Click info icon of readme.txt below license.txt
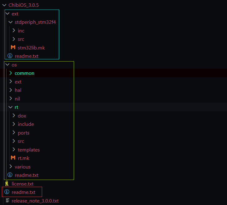 click(7, 192)
